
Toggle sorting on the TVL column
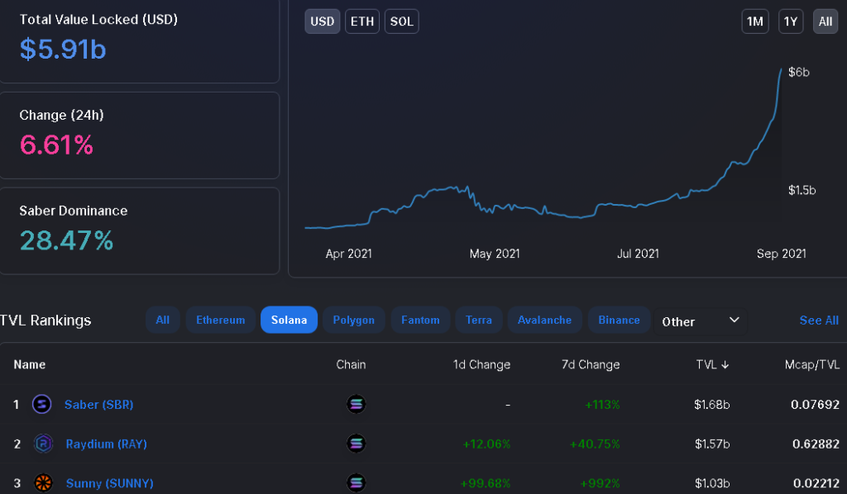point(713,364)
